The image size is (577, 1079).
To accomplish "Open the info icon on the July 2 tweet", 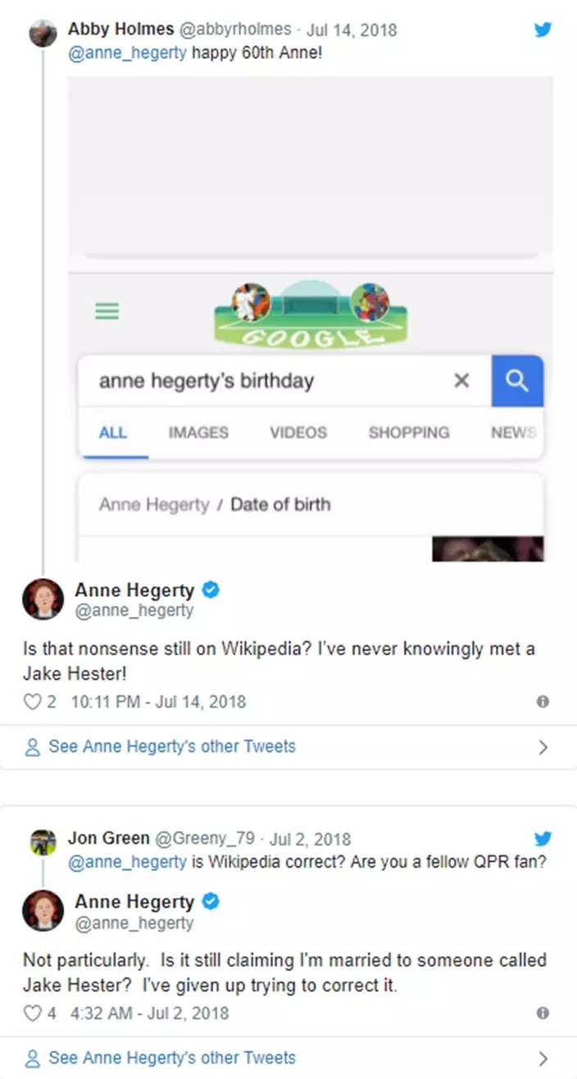I will pos(542,1013).
